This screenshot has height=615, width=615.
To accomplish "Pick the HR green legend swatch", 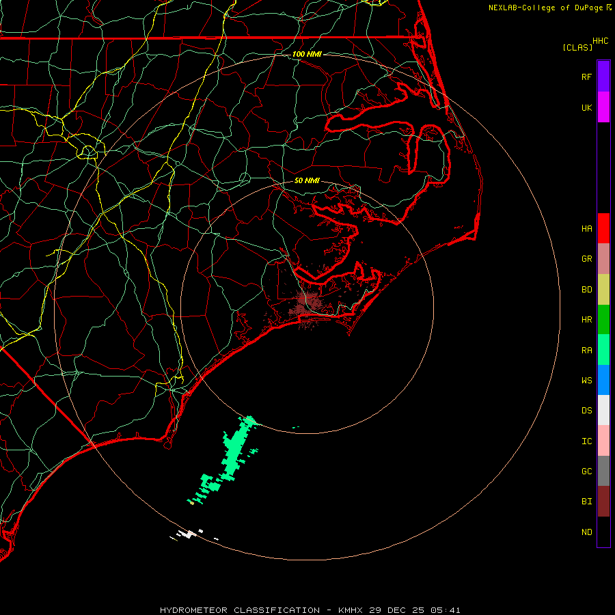I will click(x=603, y=320).
